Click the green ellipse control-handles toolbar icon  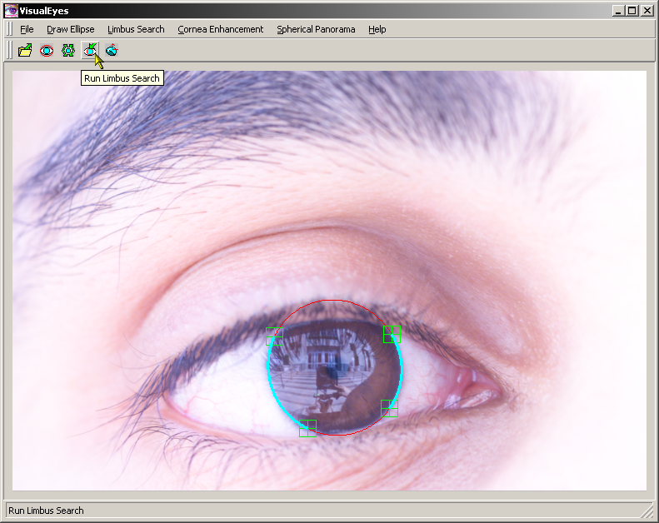coord(68,51)
